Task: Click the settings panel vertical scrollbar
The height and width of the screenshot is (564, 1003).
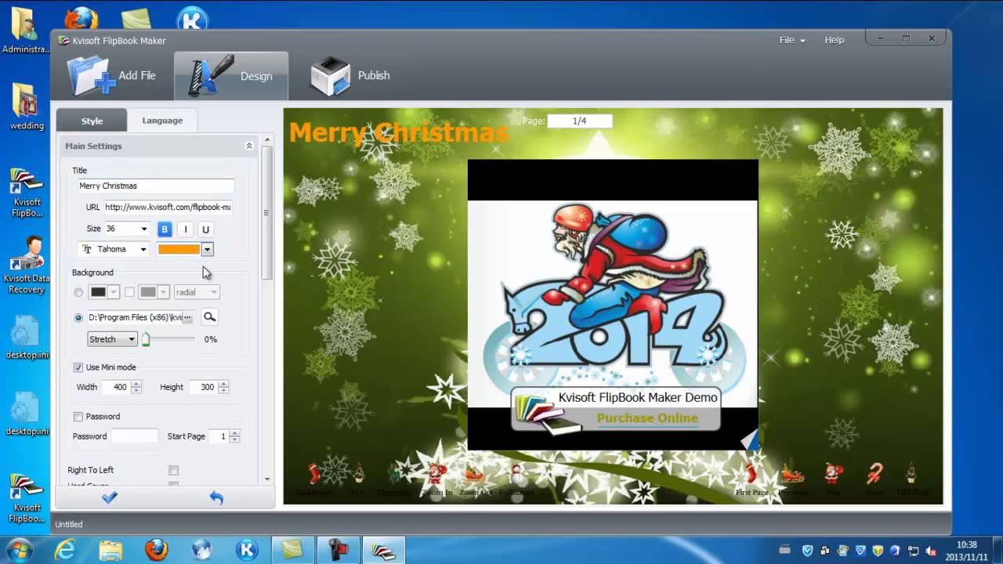Action: [x=267, y=213]
